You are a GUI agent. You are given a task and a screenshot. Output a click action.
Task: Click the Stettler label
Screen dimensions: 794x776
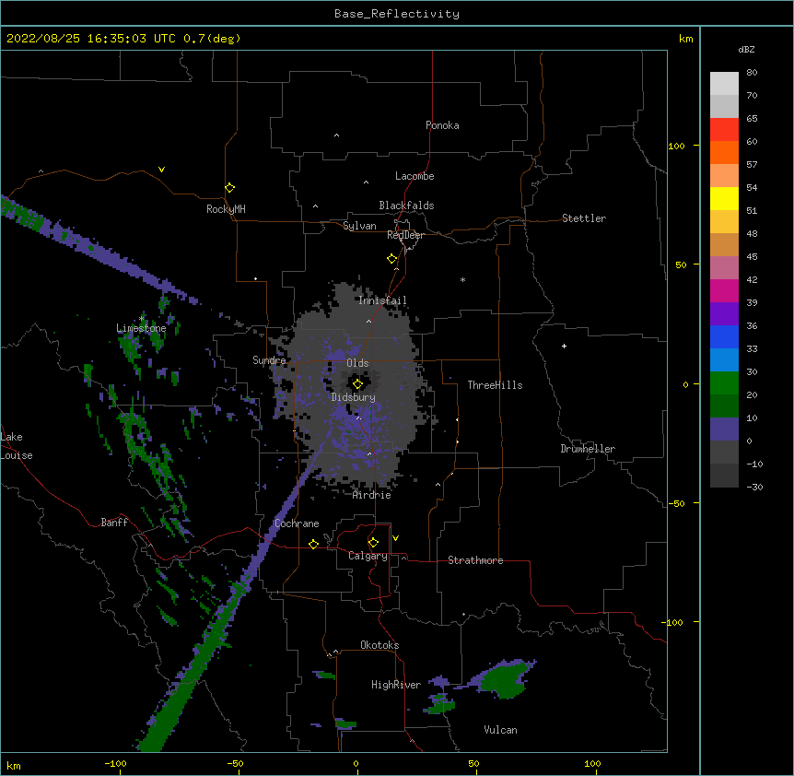(x=584, y=218)
